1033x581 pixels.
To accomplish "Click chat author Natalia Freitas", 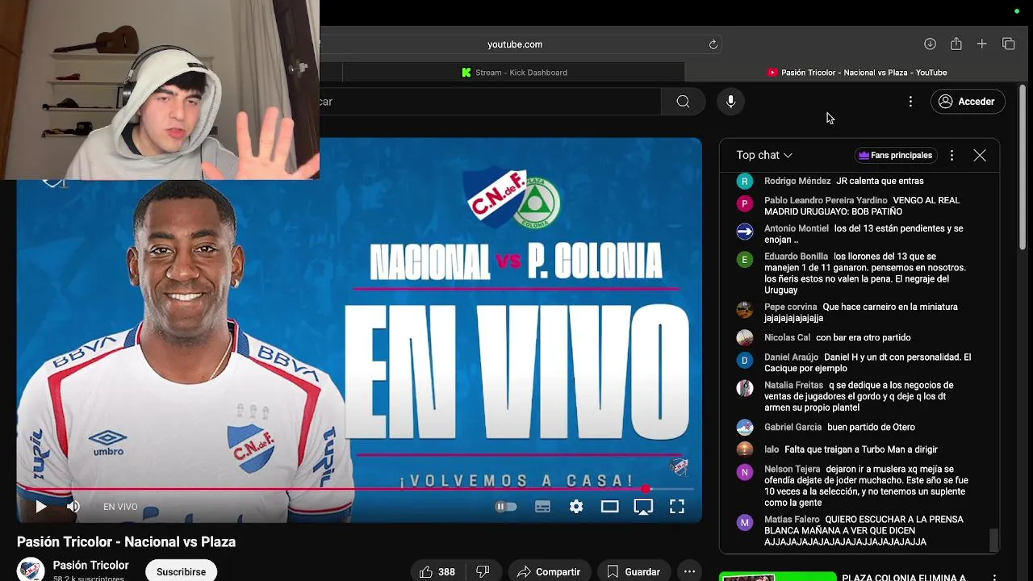I will click(793, 386).
